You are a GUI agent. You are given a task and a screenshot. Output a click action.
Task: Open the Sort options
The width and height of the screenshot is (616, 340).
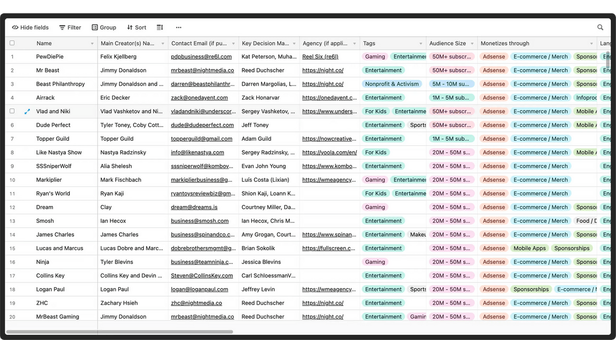(x=137, y=28)
